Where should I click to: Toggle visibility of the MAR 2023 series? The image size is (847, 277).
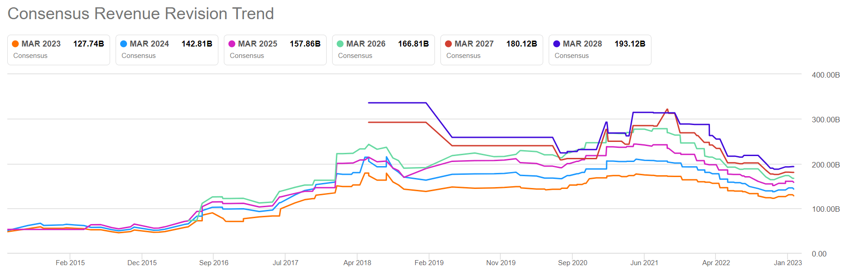coord(58,50)
